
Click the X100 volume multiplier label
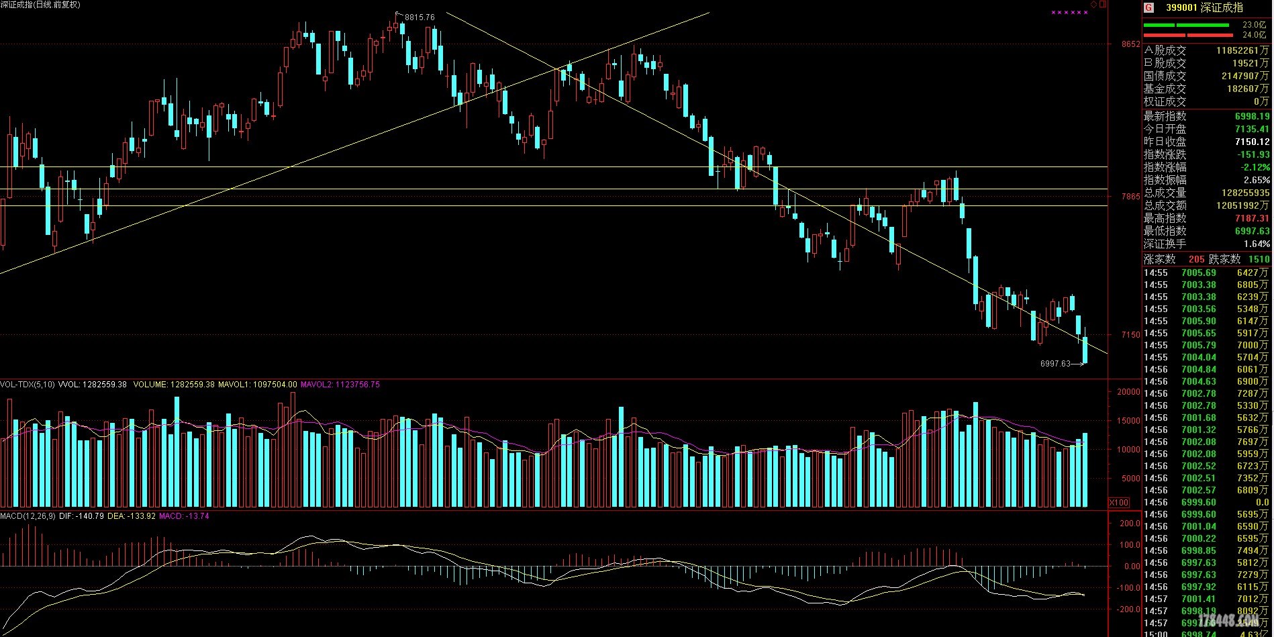1118,503
